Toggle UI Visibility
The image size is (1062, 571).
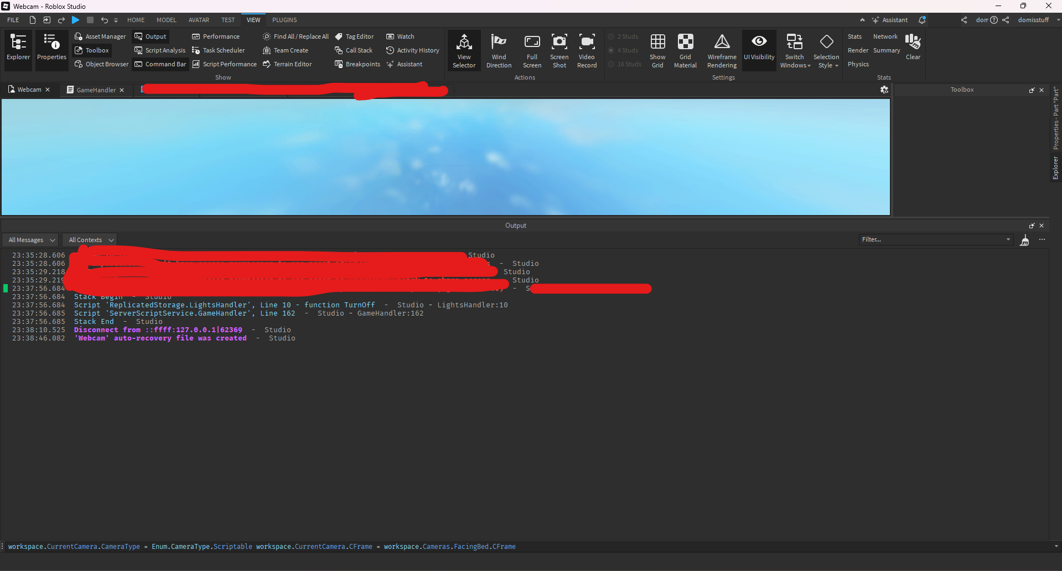[759, 50]
